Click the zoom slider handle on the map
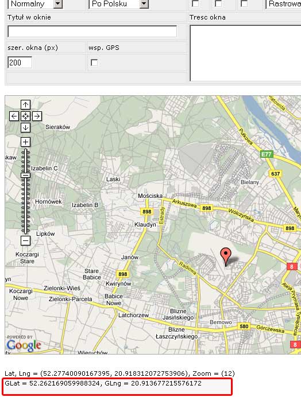 (x=25, y=175)
